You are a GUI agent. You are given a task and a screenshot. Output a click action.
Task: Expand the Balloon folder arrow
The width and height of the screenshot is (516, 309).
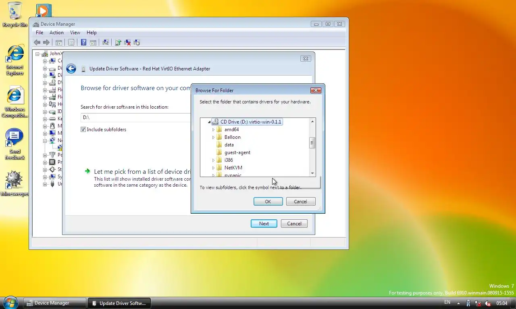point(213,137)
